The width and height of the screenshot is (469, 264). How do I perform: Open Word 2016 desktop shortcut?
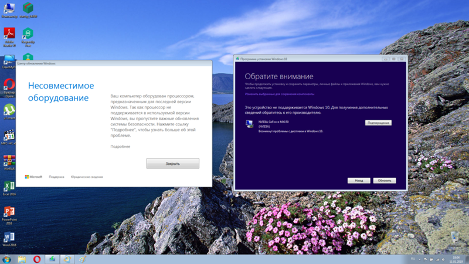[x=9, y=239]
